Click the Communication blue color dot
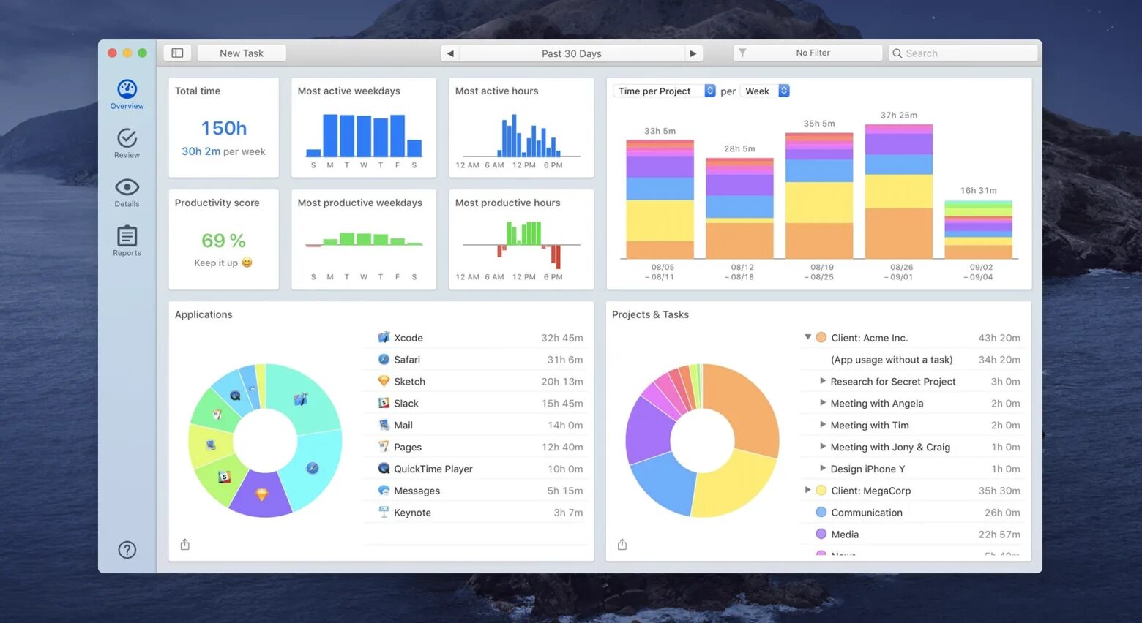 (x=821, y=512)
